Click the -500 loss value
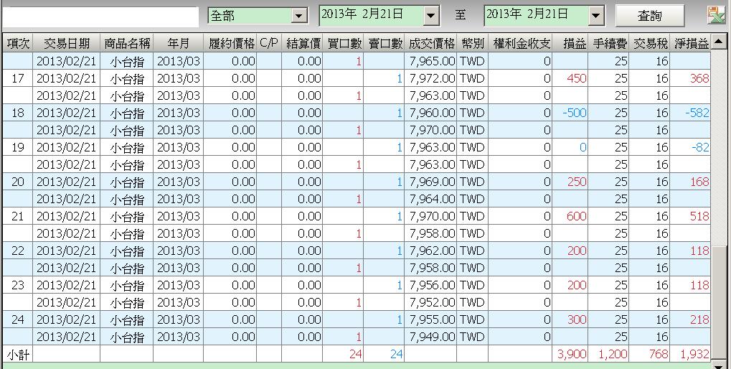Screen dimensions: 731x369 574,113
